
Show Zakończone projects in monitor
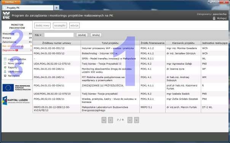(17, 42)
